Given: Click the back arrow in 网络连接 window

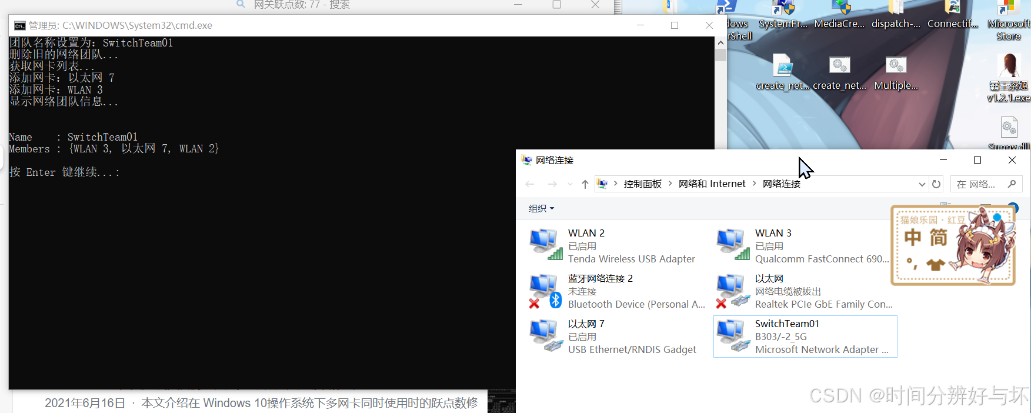Looking at the screenshot, I should pos(530,184).
